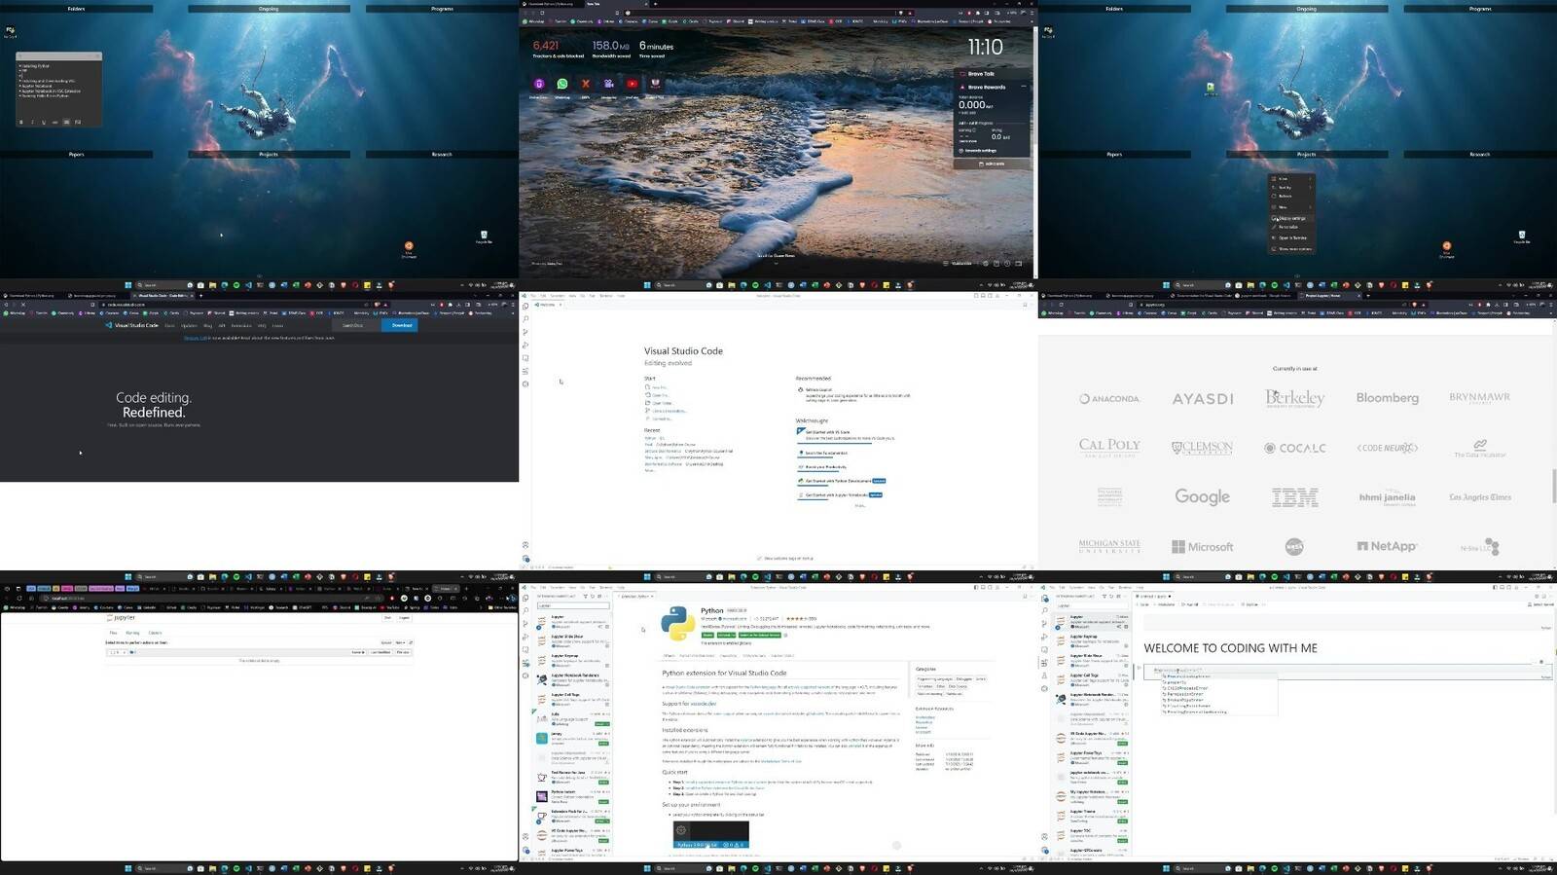
Task: Click the gear beside Switch to Pre-Release Version
Action: 787,635
